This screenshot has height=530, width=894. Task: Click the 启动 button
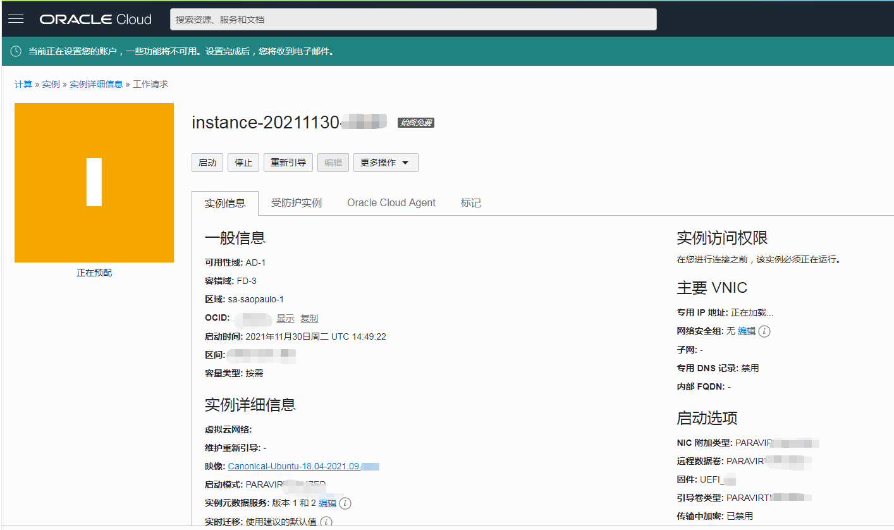point(207,163)
